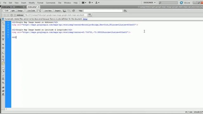
Task: Click the icon right of the Title field
Action: (125, 11)
